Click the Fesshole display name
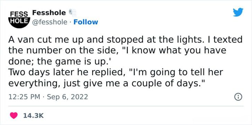This screenshot has width=252, height=125. (x=49, y=13)
